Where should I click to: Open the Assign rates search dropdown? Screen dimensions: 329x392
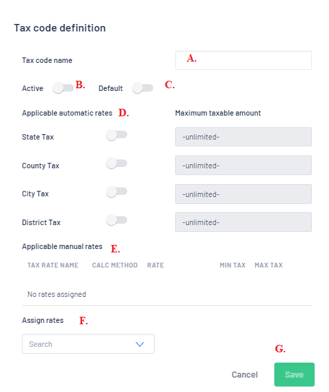(88, 343)
